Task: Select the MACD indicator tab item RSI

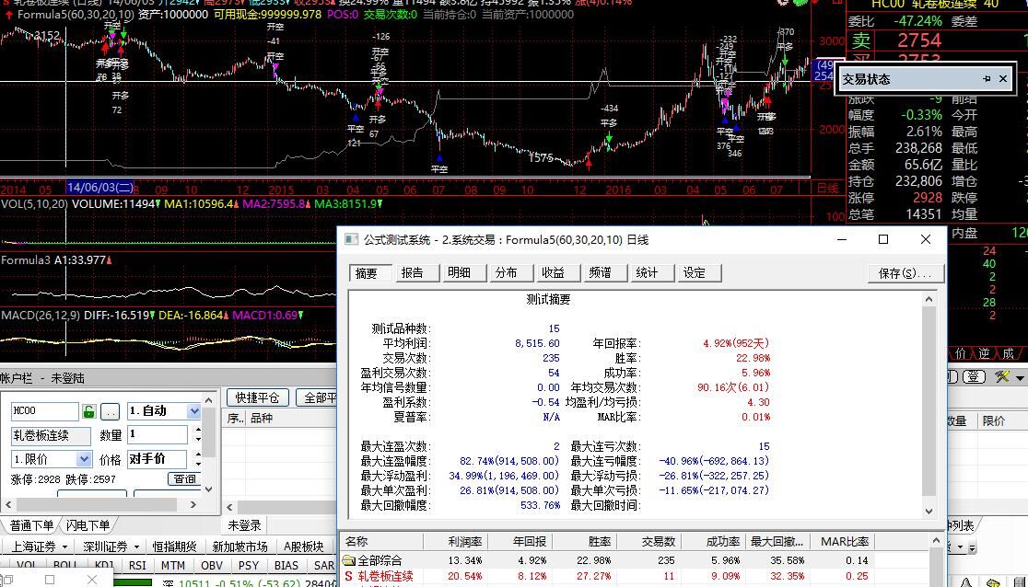Action: pyautogui.click(x=137, y=565)
